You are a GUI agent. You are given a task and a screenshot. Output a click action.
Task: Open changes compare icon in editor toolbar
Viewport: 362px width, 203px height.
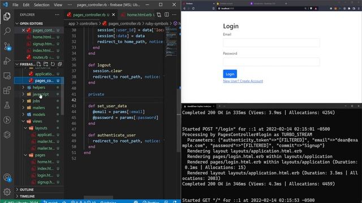coord(159,15)
